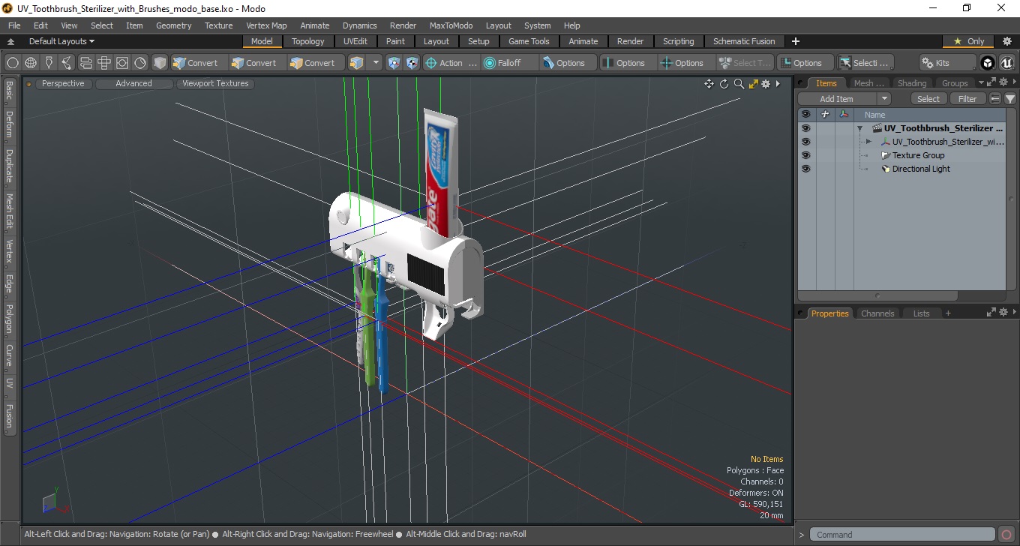Image resolution: width=1020 pixels, height=546 pixels.
Task: Click the Options button with corner-grid icon
Action: (805, 63)
